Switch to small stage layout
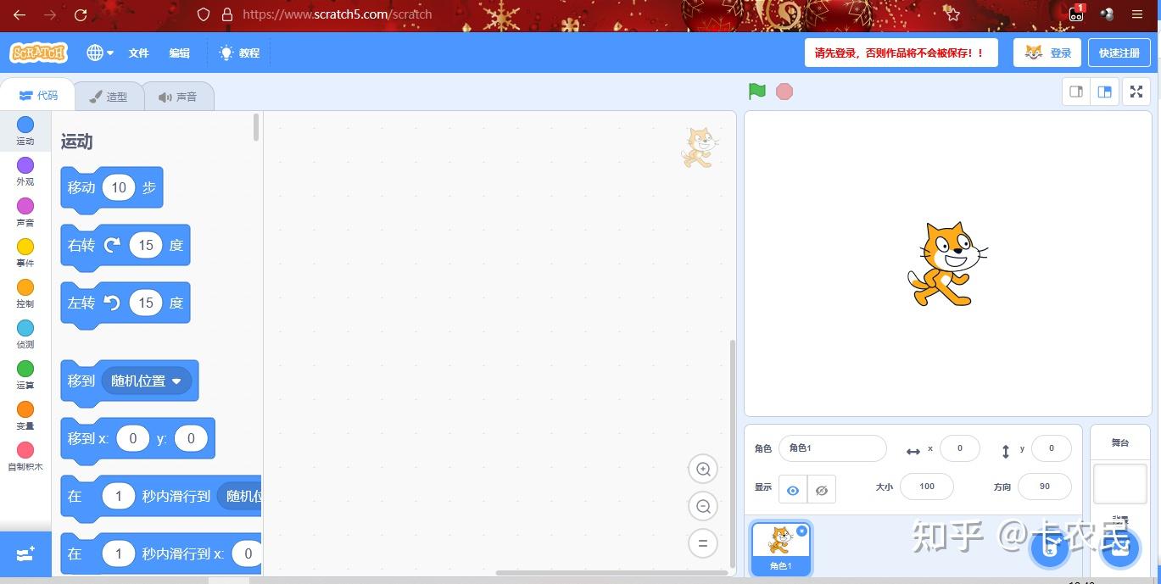The image size is (1161, 584). 1075,92
